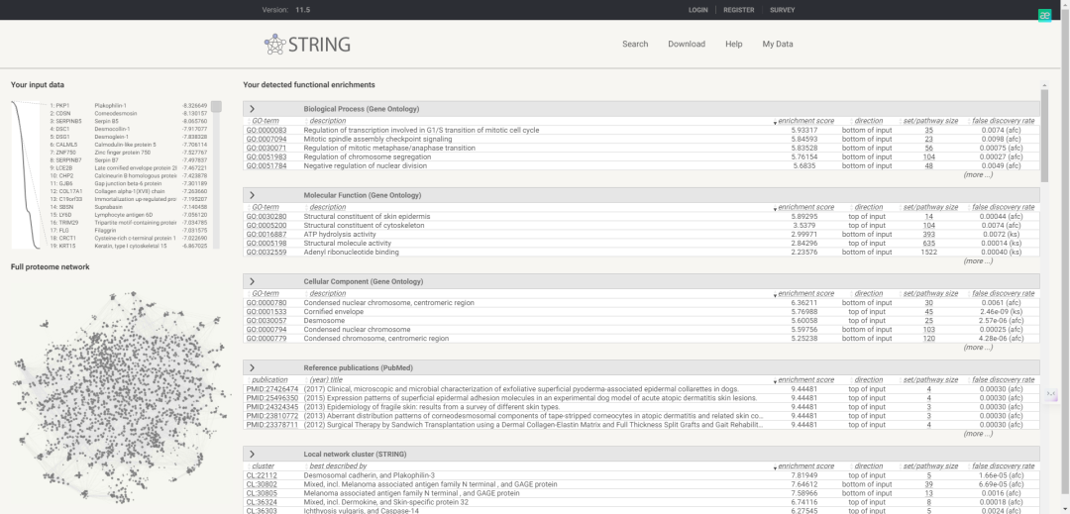The image size is (1070, 514).
Task: Open the My Data menu item
Action: [778, 44]
